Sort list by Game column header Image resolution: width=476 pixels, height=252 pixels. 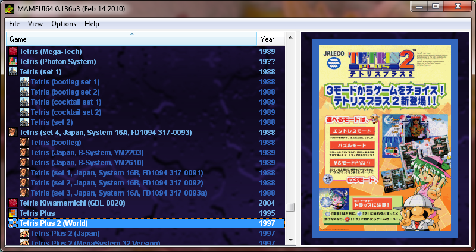pos(131,39)
